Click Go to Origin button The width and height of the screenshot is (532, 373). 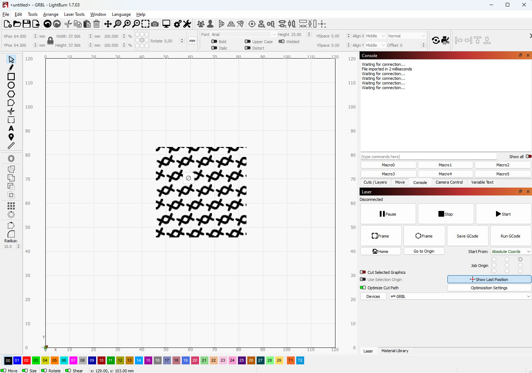pyautogui.click(x=424, y=251)
